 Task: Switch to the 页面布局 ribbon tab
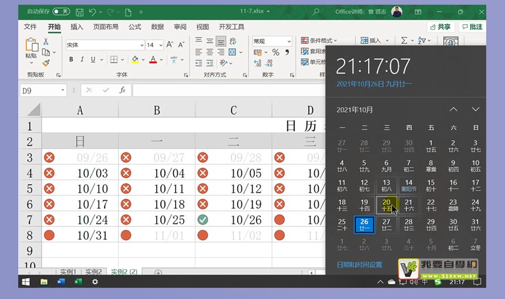click(106, 27)
